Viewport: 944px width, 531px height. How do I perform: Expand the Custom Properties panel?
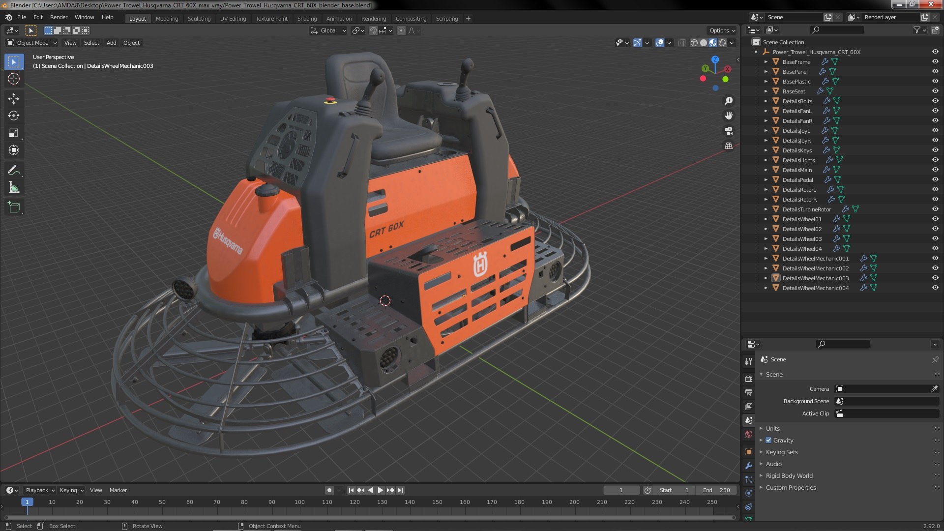[x=790, y=487]
